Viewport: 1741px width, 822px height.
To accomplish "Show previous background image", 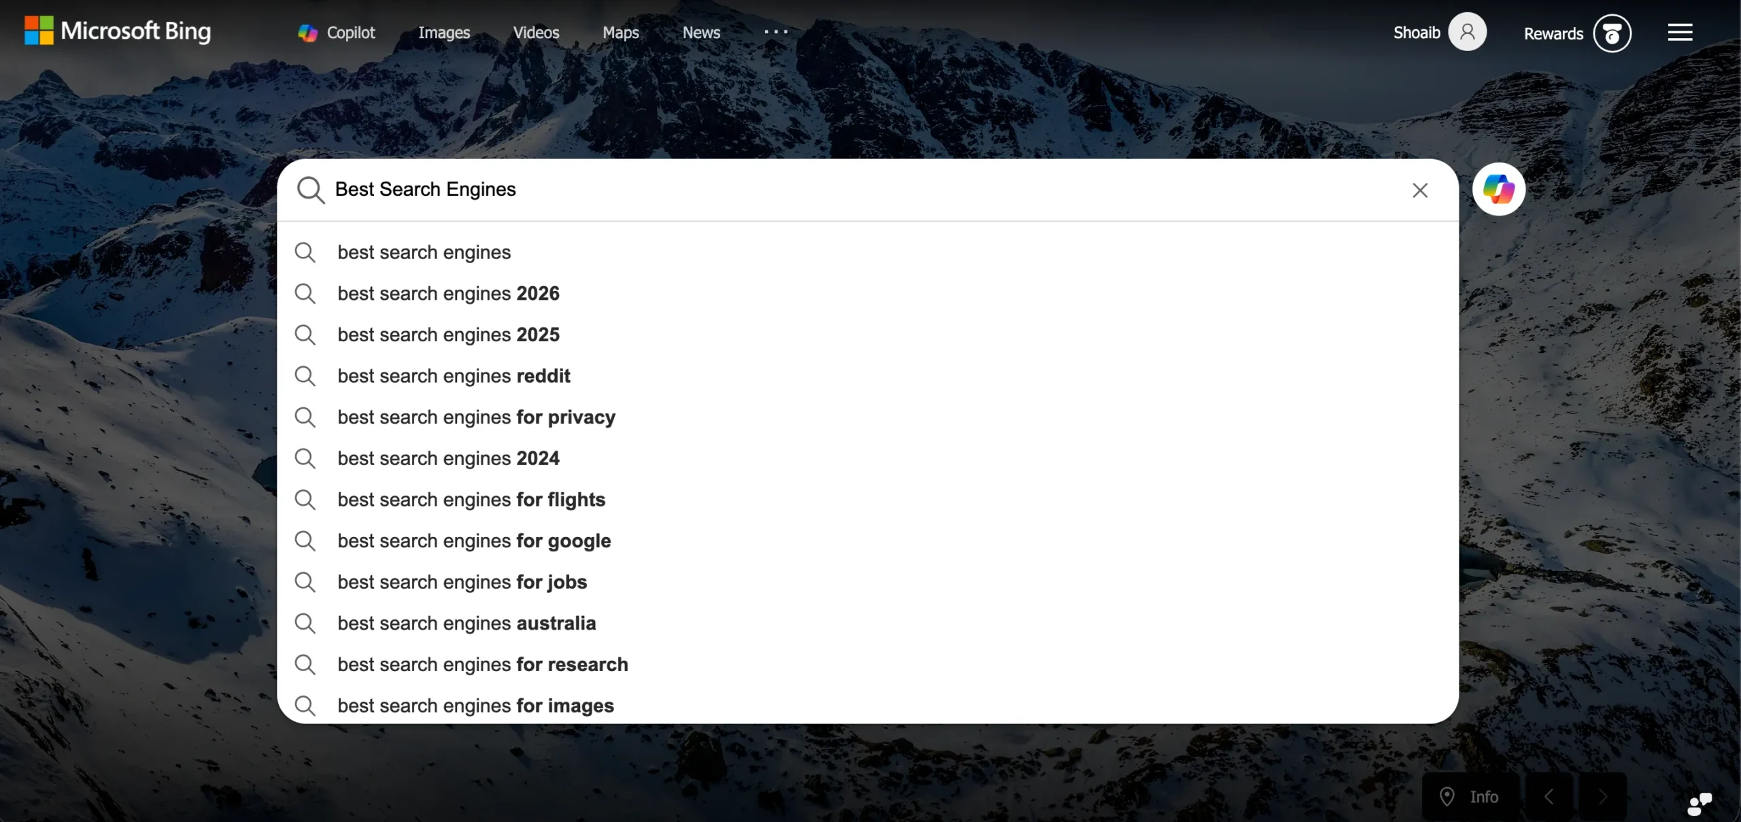I will click(1549, 796).
